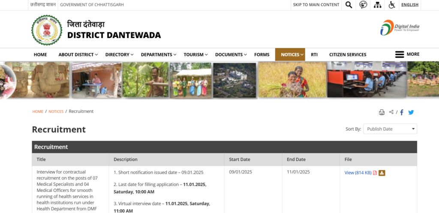
Task: Click the Recruitment page heading
Action: point(59,129)
